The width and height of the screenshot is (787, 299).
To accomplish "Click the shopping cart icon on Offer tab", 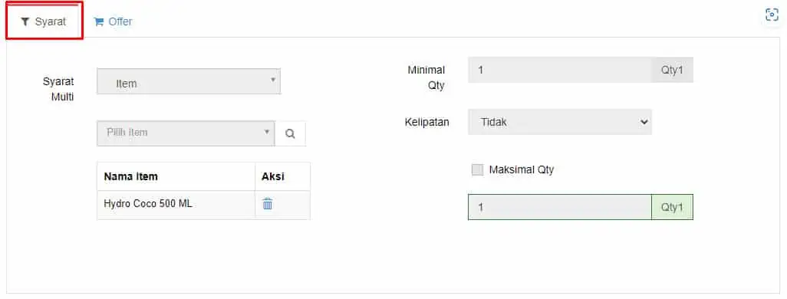I will click(98, 21).
